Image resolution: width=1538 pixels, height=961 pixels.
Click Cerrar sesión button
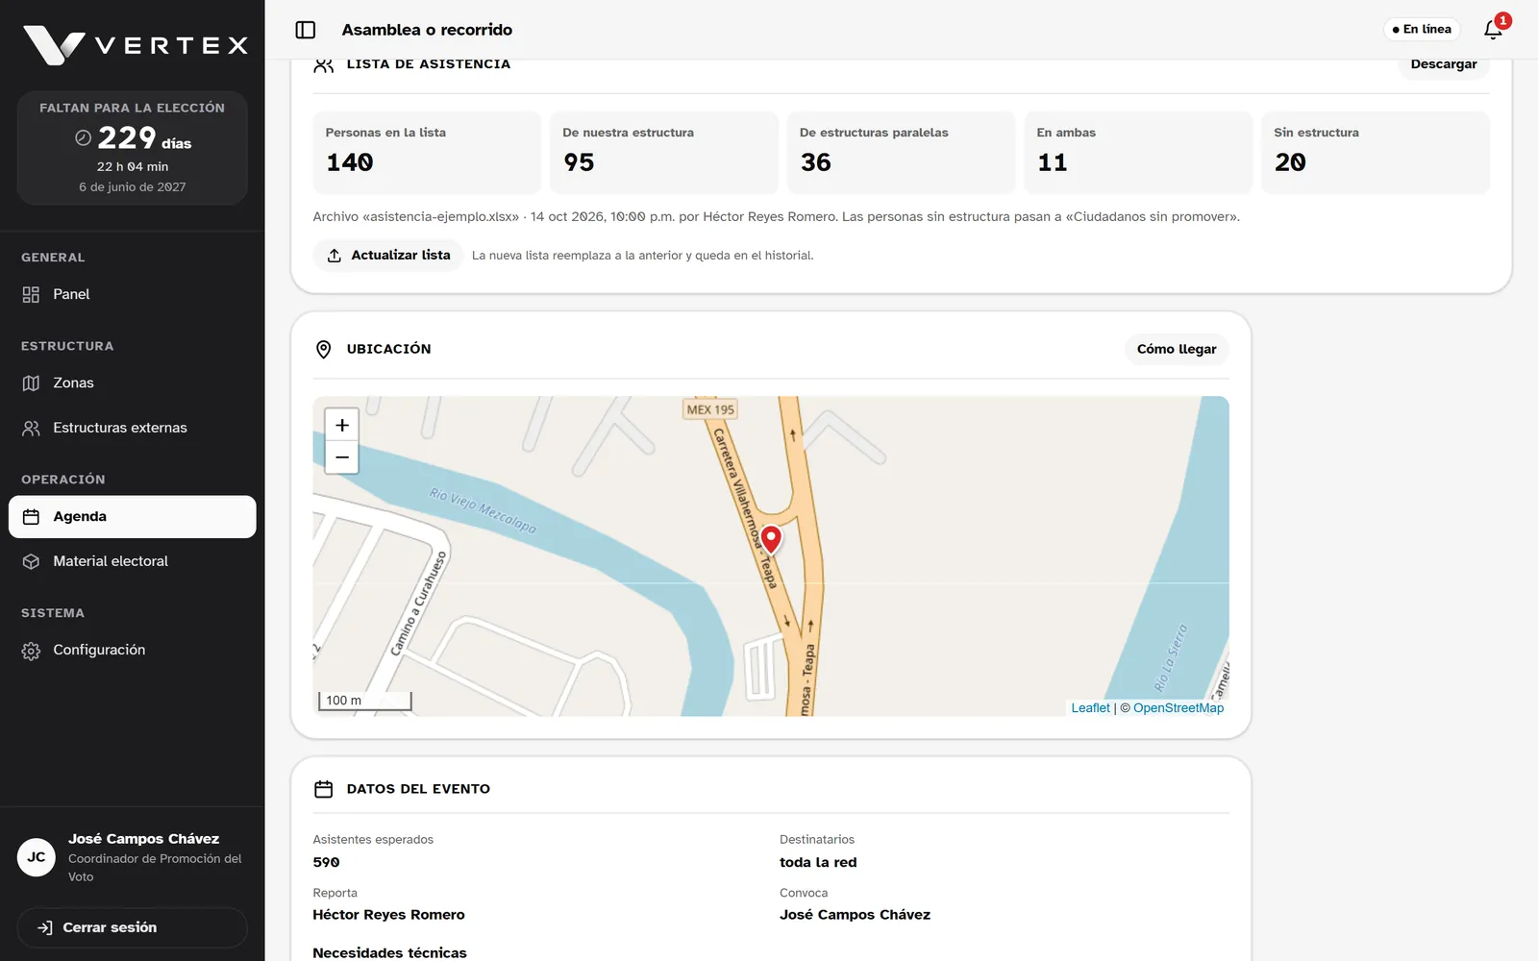[x=133, y=928]
